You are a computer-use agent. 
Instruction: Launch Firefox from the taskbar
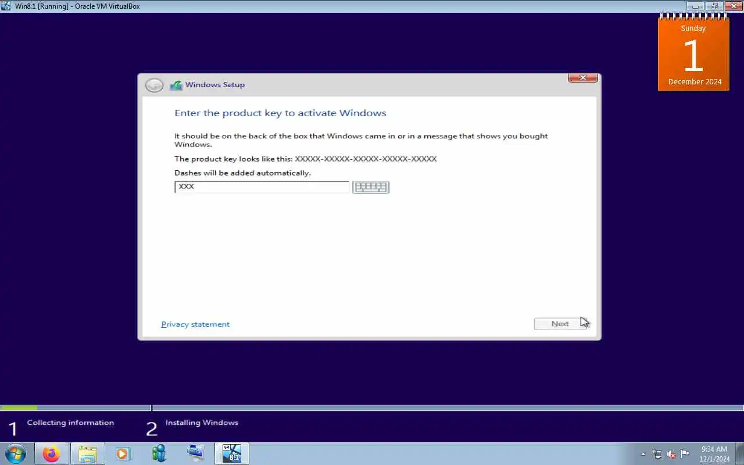coord(52,453)
